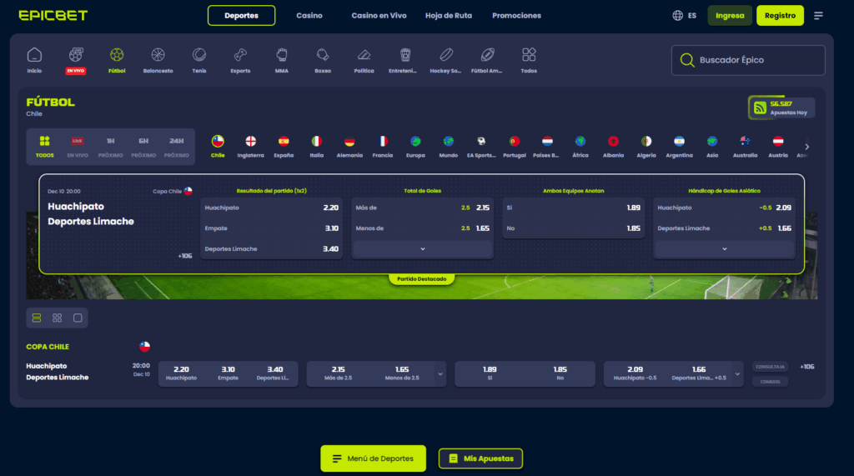Open the hamburger menu icon in header

click(818, 15)
